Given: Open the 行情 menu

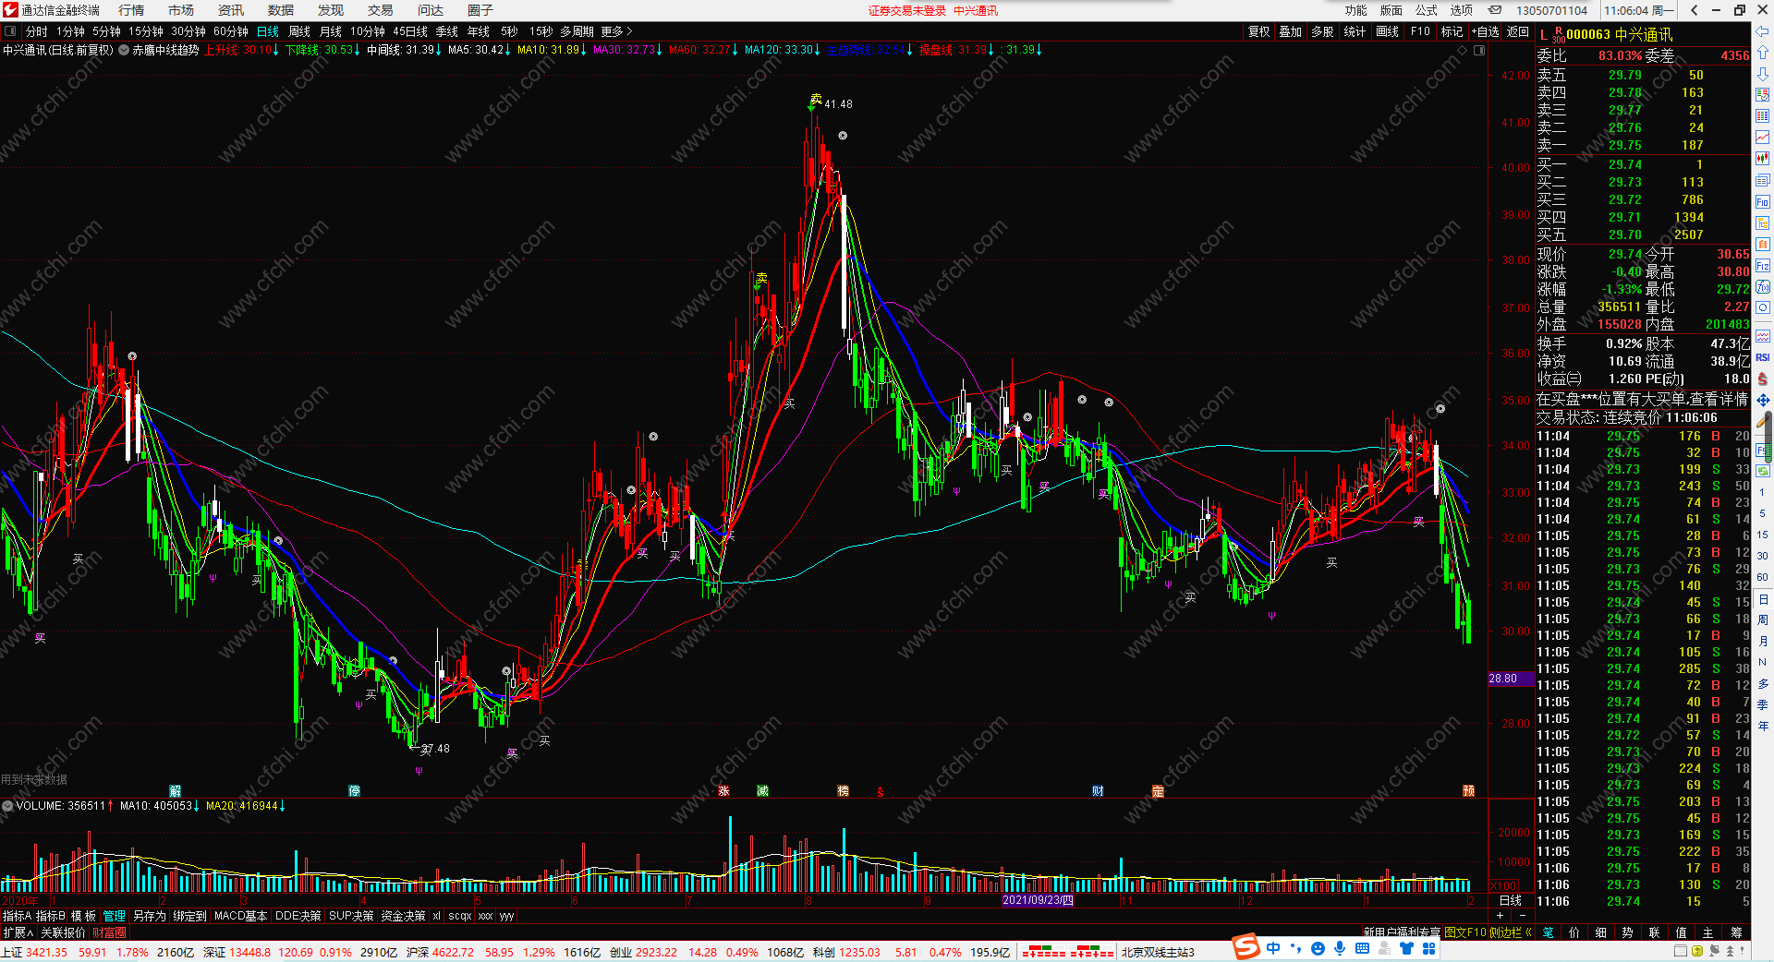Looking at the screenshot, I should pos(131,10).
